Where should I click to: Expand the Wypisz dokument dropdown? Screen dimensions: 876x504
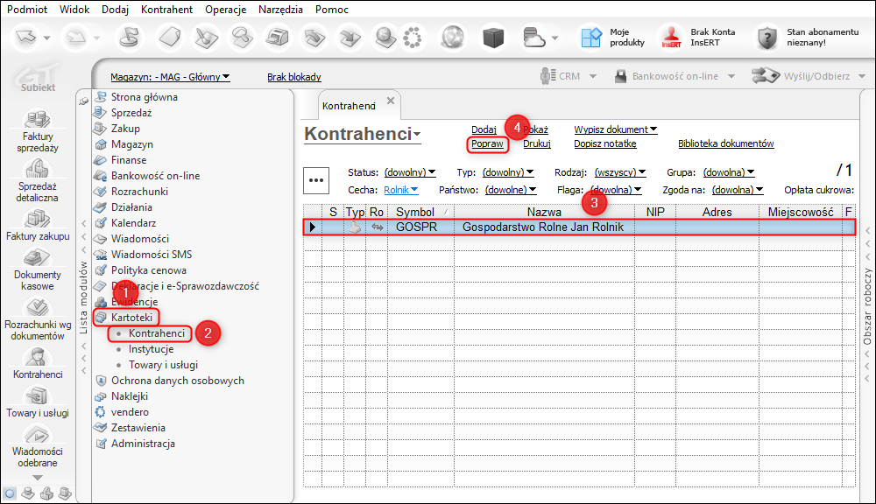(x=616, y=129)
